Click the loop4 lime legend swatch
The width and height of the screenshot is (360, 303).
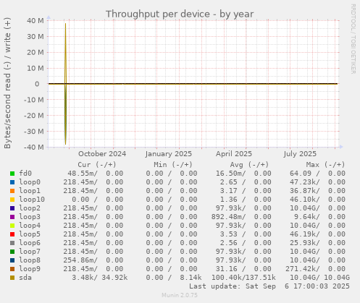coord(12,226)
